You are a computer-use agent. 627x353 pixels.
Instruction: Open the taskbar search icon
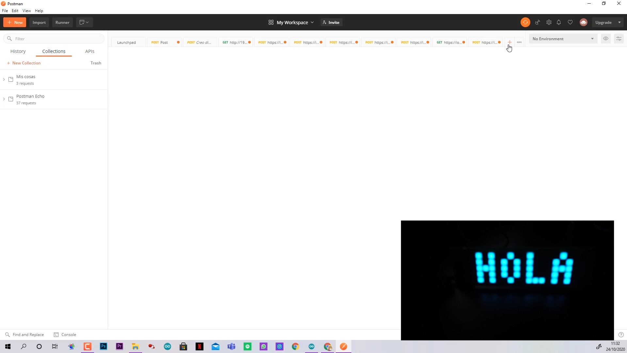[24, 346]
